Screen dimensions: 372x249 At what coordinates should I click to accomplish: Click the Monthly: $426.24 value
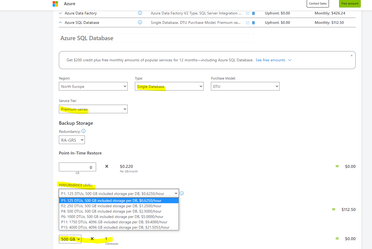pyautogui.click(x=330, y=13)
